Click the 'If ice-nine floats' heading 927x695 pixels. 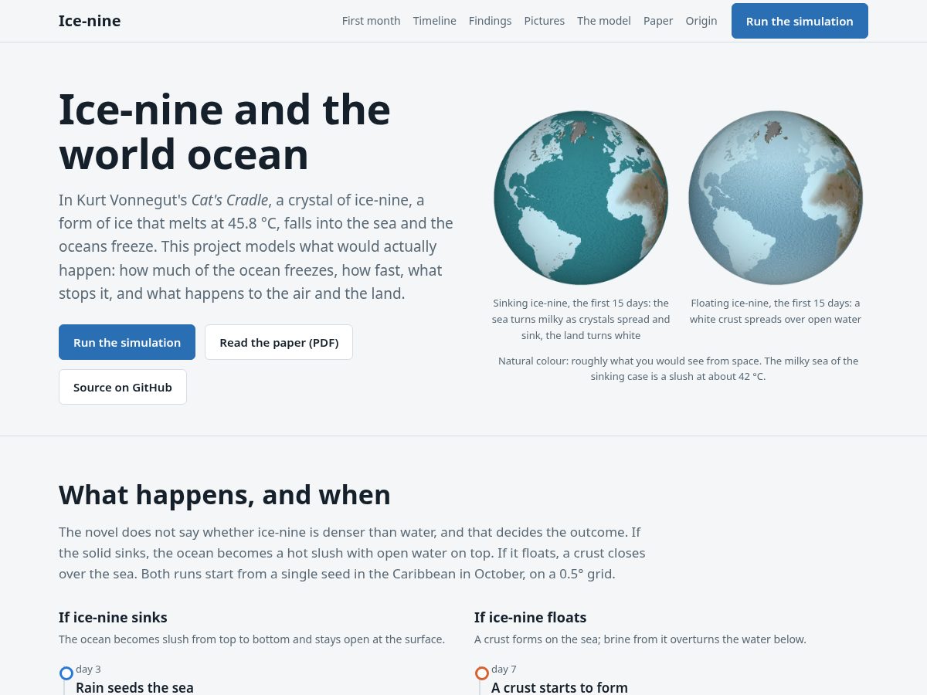530,617
